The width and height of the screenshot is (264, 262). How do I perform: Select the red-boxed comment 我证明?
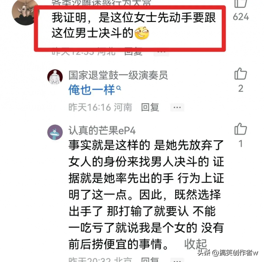[x=130, y=28]
